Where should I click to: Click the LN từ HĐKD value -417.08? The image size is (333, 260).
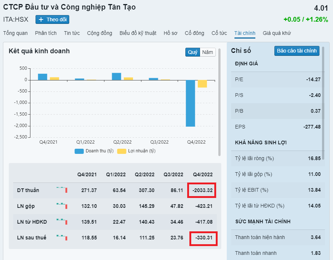204,222
